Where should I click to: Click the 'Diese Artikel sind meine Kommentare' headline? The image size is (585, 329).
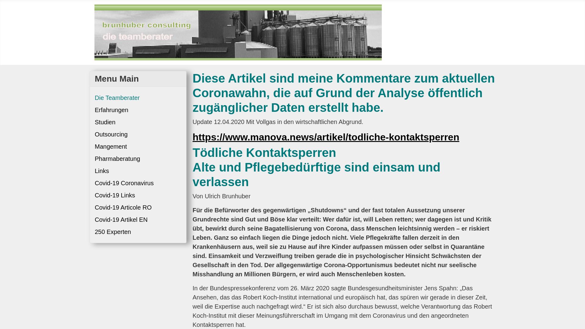[344, 93]
